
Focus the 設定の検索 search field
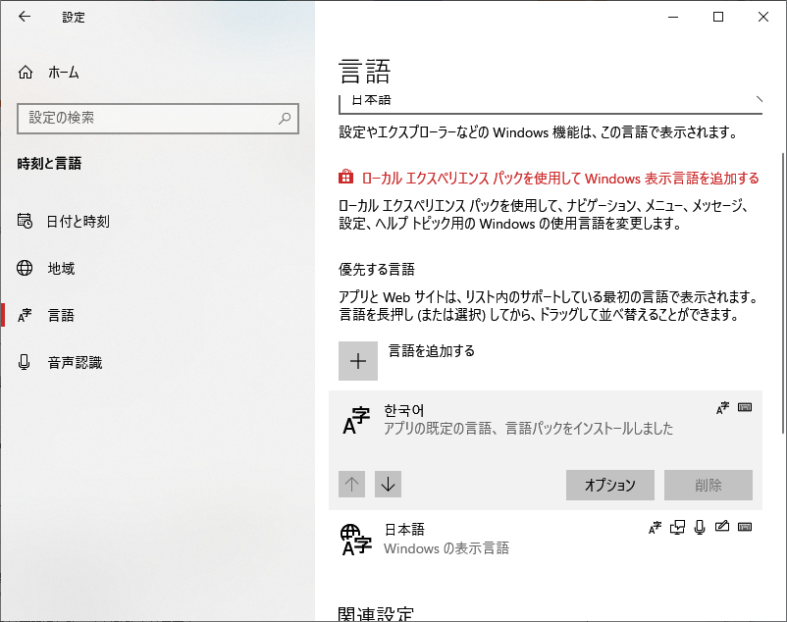[x=158, y=119]
